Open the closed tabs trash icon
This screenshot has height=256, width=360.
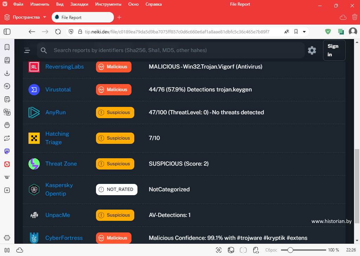click(x=354, y=17)
